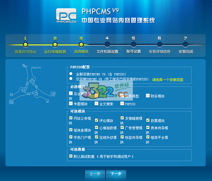Toggle 专题模块 checkbox

point(71,103)
